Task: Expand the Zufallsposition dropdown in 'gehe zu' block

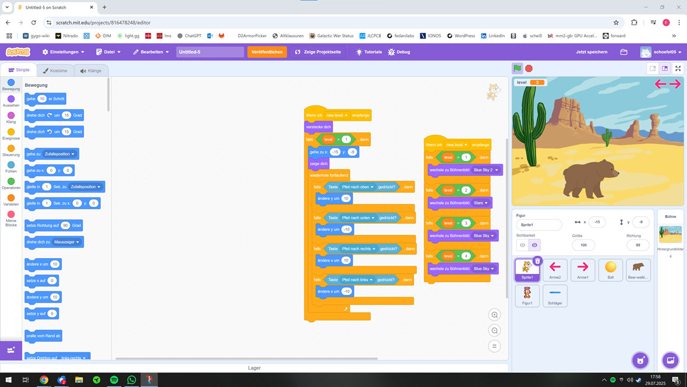Action: coord(60,154)
